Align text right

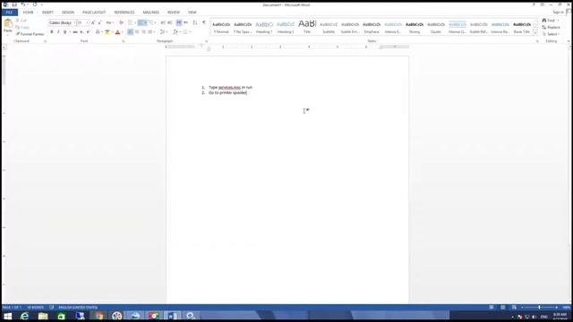click(143, 32)
